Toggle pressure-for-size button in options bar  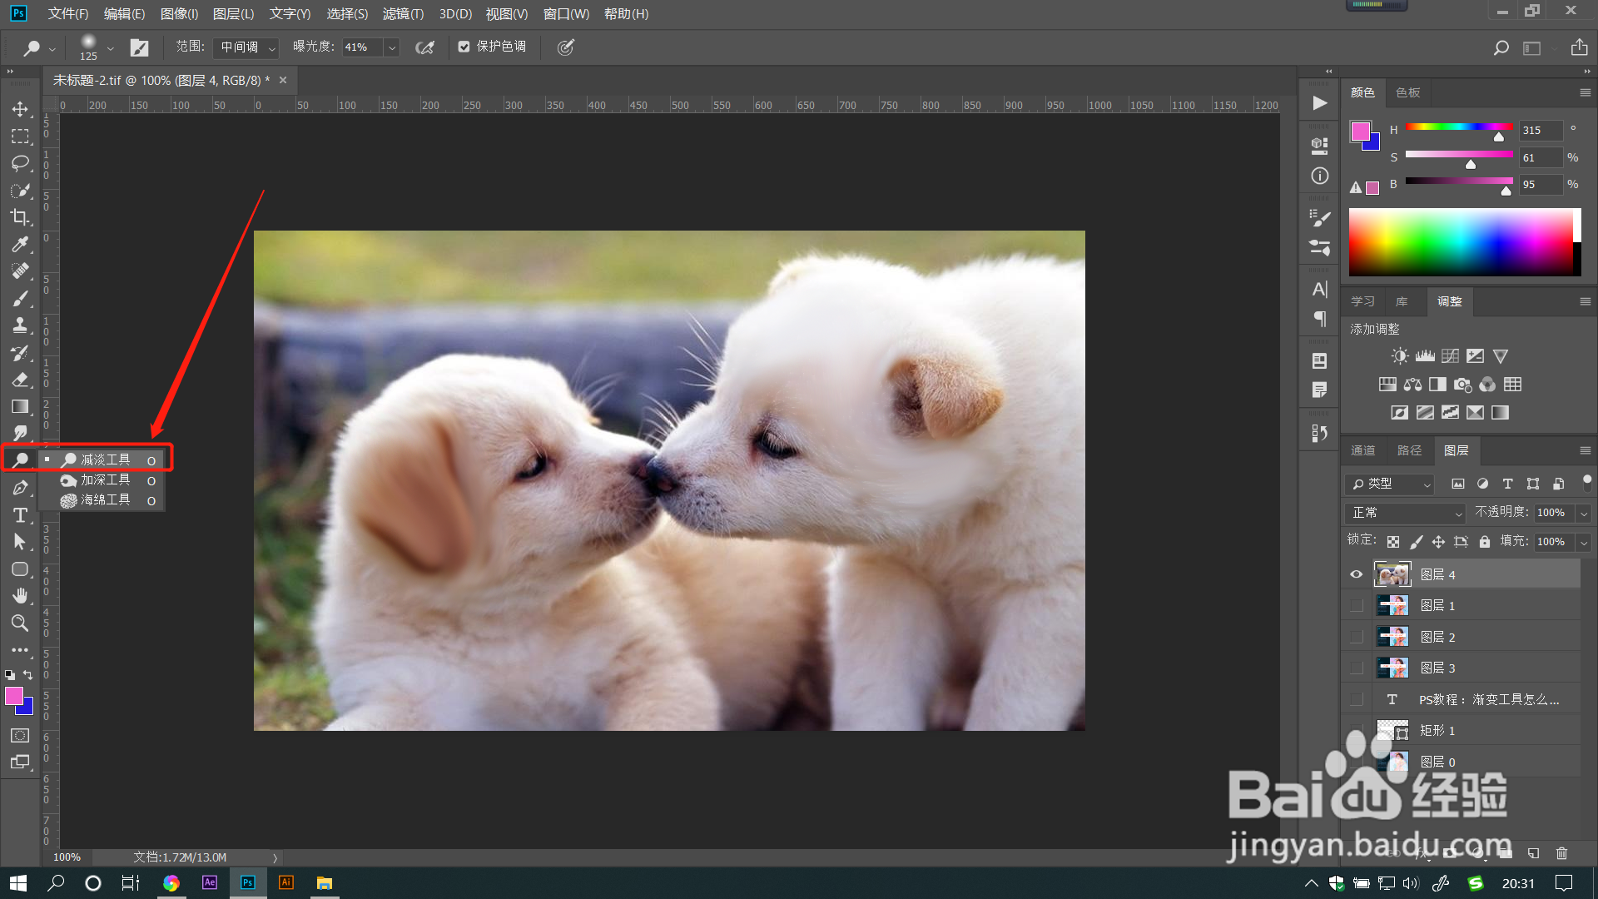[566, 47]
